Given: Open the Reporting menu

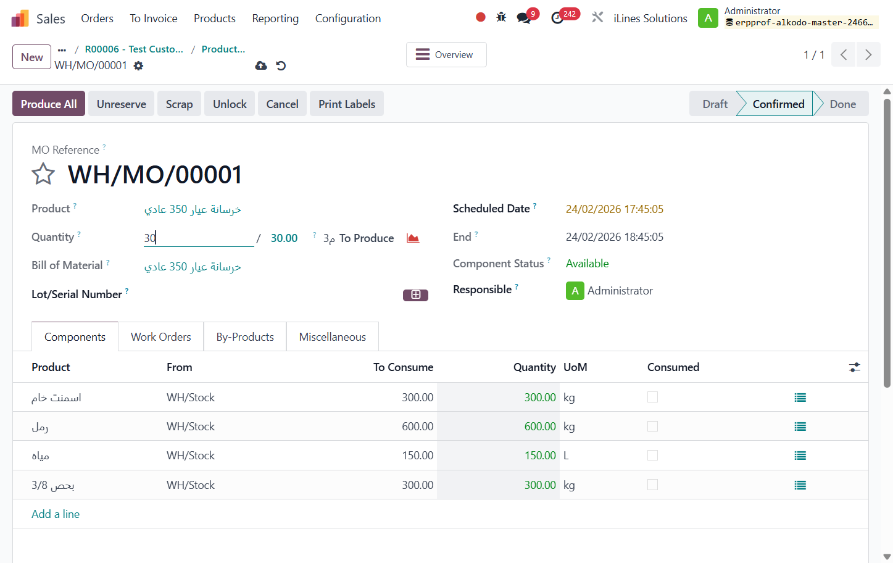Looking at the screenshot, I should (275, 19).
